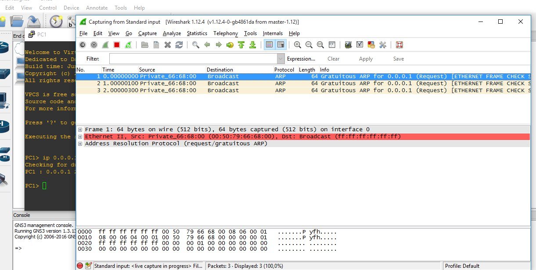Start a new live capture (green fin)
Screen dimensions: 536x270
click(x=105, y=45)
